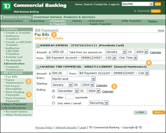
Task: Open the Wires menu
Action: (77, 21)
